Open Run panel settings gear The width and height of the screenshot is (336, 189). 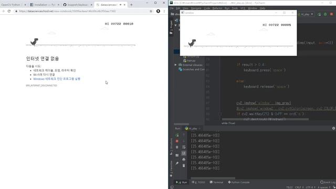(333, 128)
